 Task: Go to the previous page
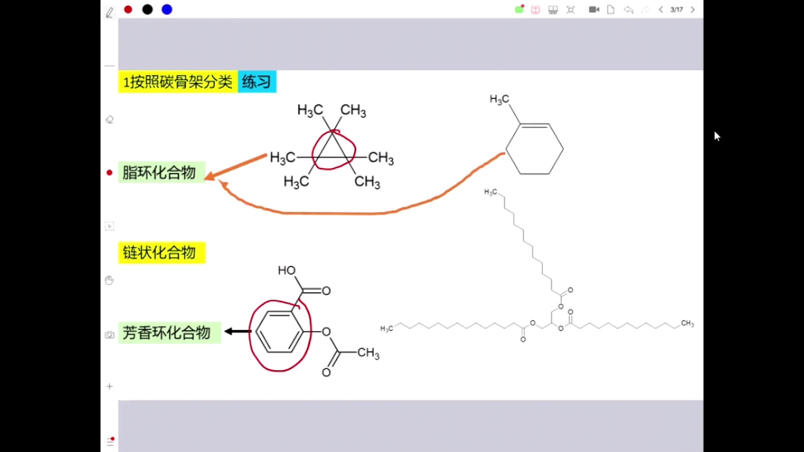(661, 9)
